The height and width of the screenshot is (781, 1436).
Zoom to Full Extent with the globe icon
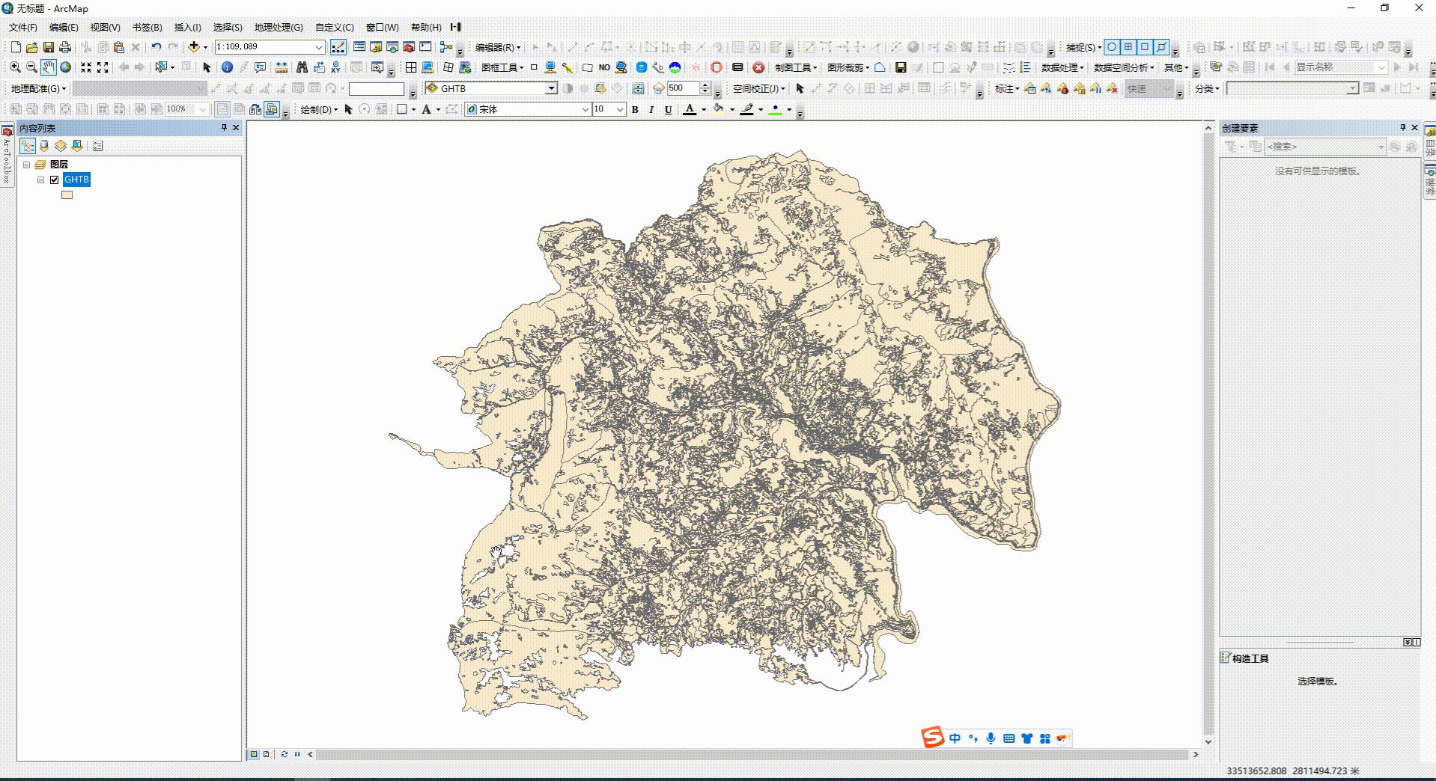click(x=66, y=67)
